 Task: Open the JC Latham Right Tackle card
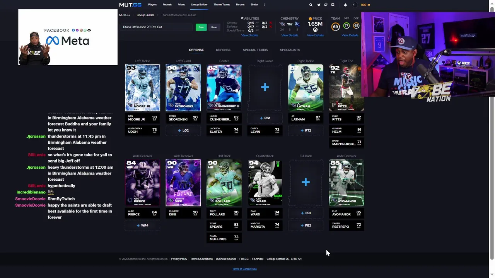(x=306, y=88)
